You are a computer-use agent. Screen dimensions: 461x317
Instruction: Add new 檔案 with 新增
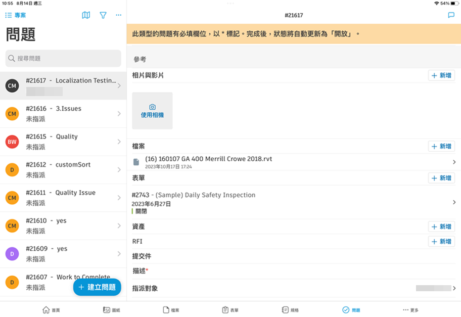(441, 147)
